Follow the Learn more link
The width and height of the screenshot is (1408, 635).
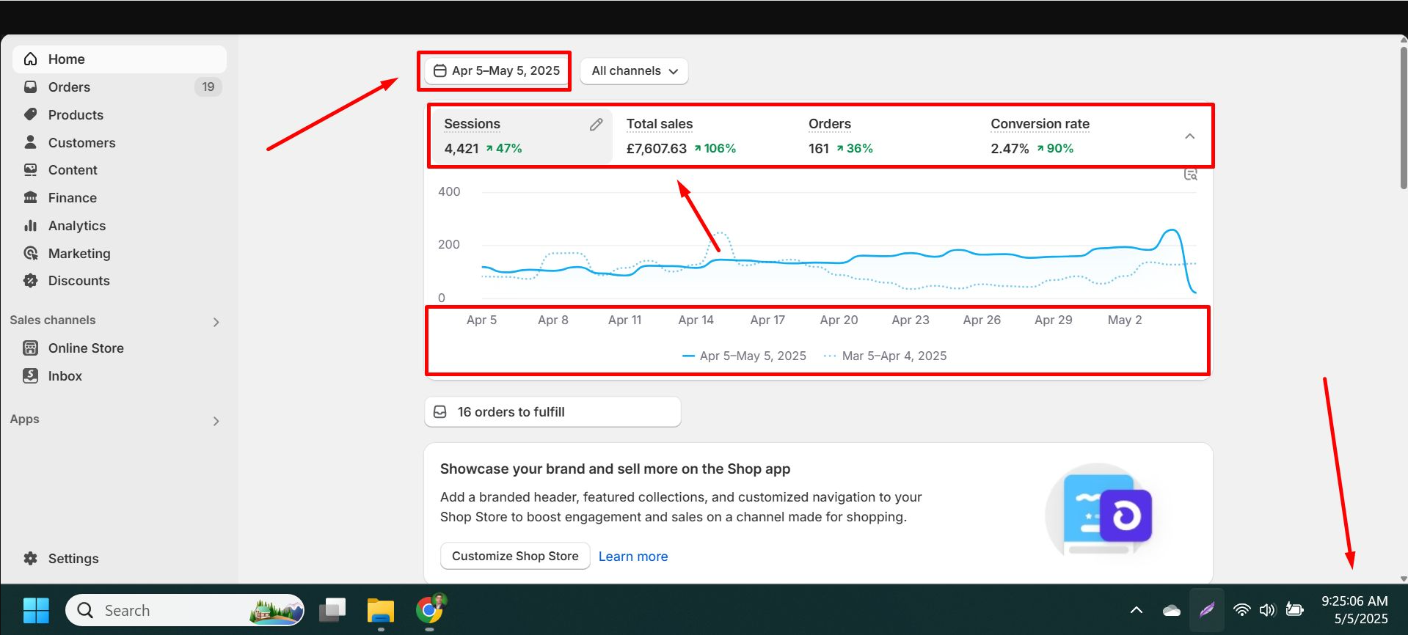click(x=632, y=557)
